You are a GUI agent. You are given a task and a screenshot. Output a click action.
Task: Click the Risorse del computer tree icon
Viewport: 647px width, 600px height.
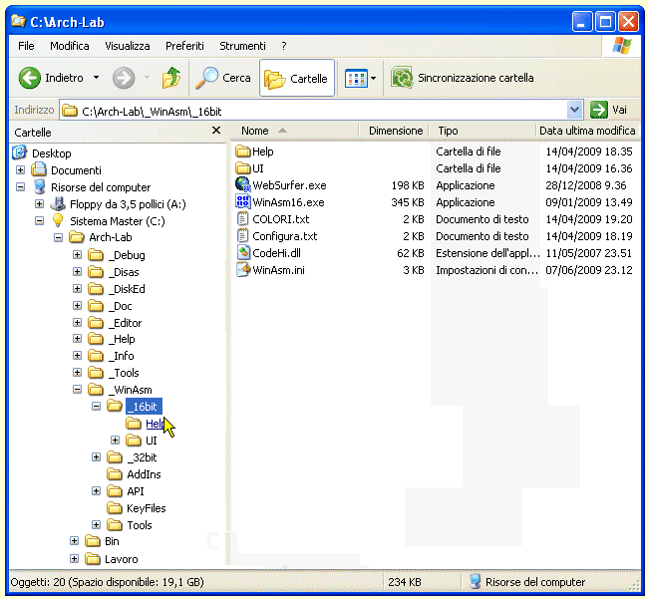point(39,186)
